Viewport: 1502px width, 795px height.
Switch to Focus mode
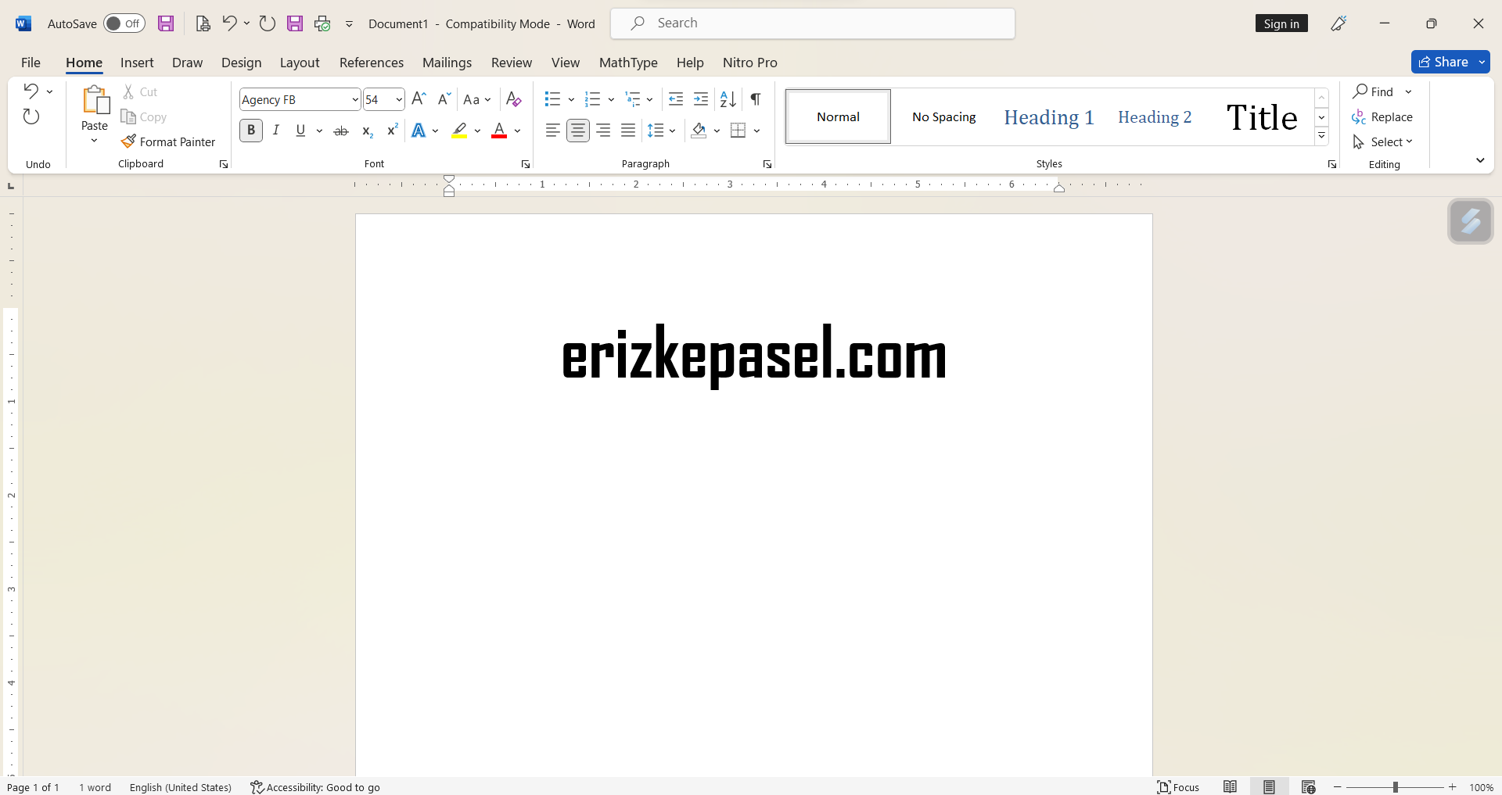pyautogui.click(x=1178, y=787)
